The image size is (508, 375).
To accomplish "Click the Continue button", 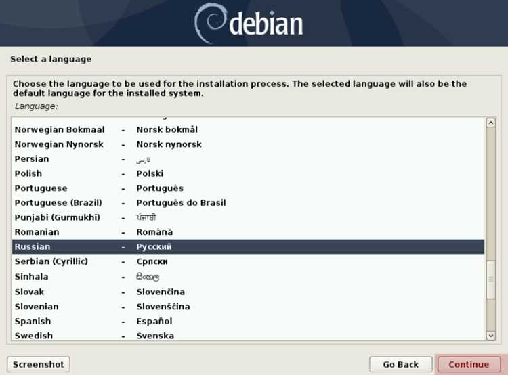I will click(469, 364).
